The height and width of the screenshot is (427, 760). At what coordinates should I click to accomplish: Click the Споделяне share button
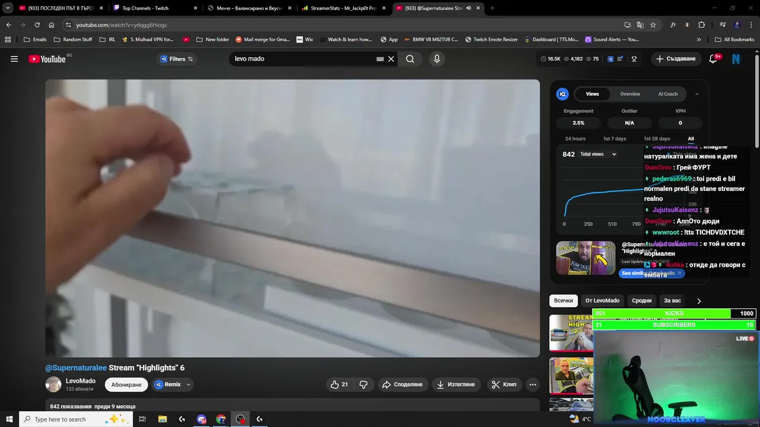pos(402,384)
